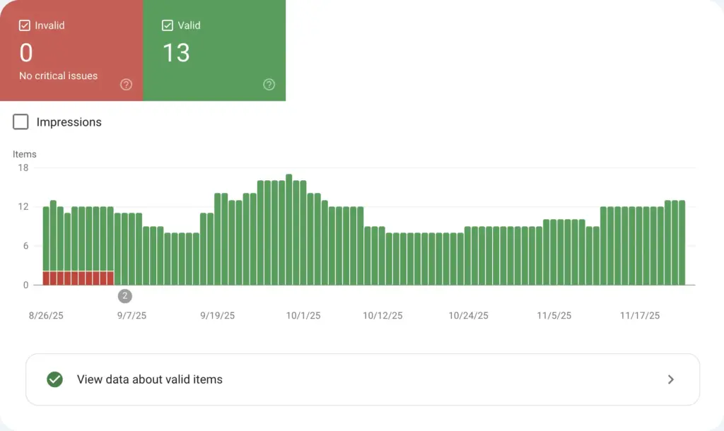Click the 9/19/25 date label
This screenshot has width=724, height=431.
tap(218, 316)
